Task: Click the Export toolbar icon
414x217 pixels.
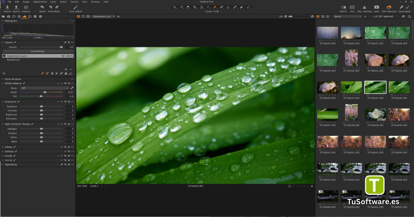Action: [16, 7]
